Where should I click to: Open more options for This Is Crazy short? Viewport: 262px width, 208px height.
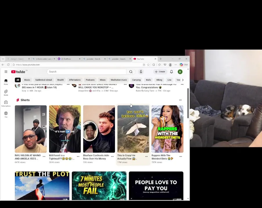(146, 157)
